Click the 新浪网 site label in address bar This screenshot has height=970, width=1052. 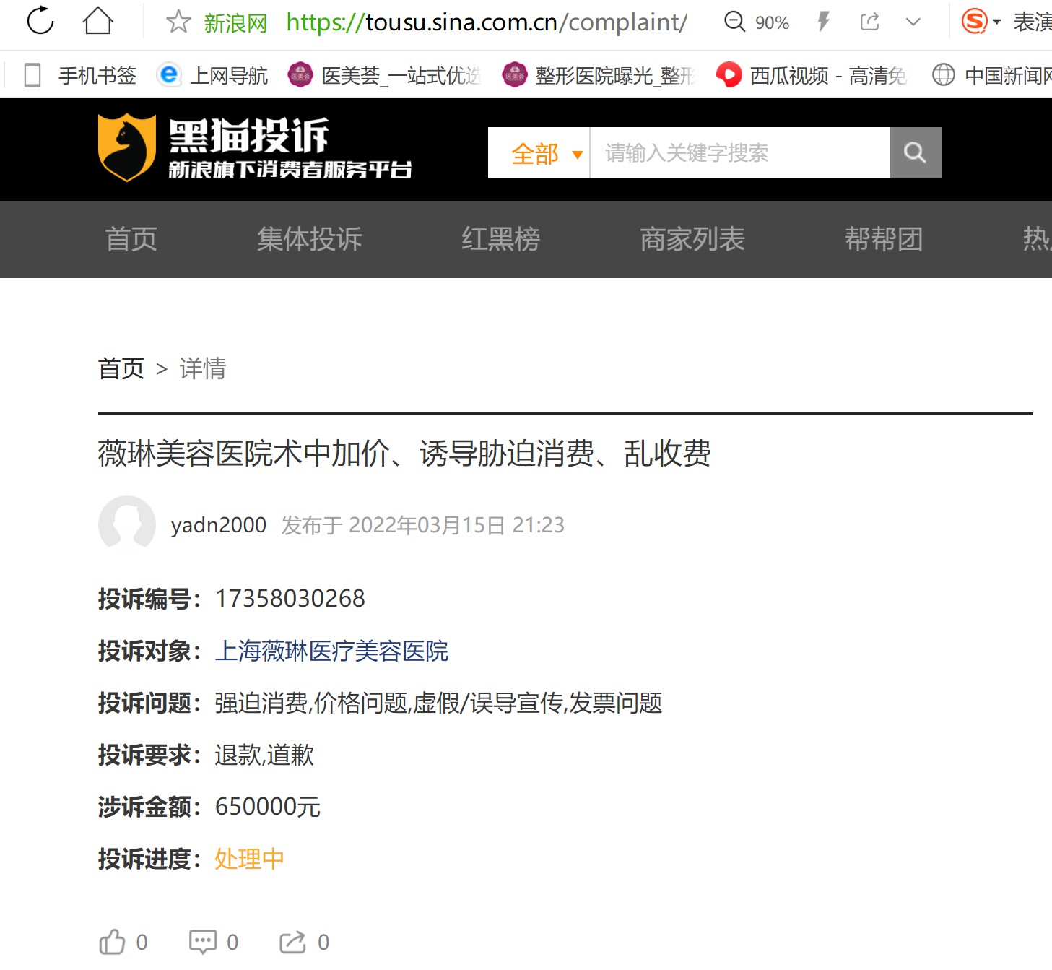pyautogui.click(x=235, y=23)
